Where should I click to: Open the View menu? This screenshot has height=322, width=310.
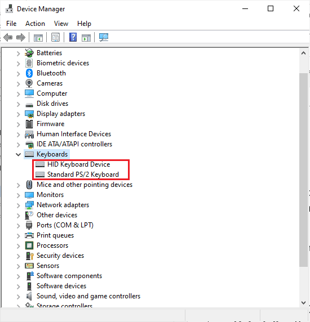(x=61, y=24)
